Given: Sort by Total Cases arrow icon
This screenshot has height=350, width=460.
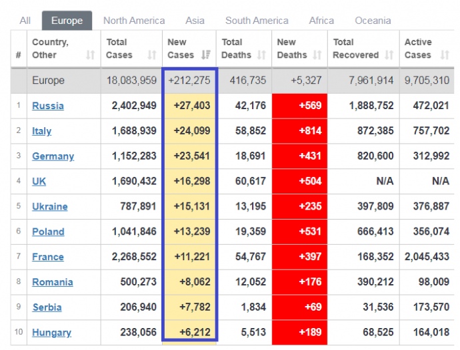Looking at the screenshot, I should (152, 55).
